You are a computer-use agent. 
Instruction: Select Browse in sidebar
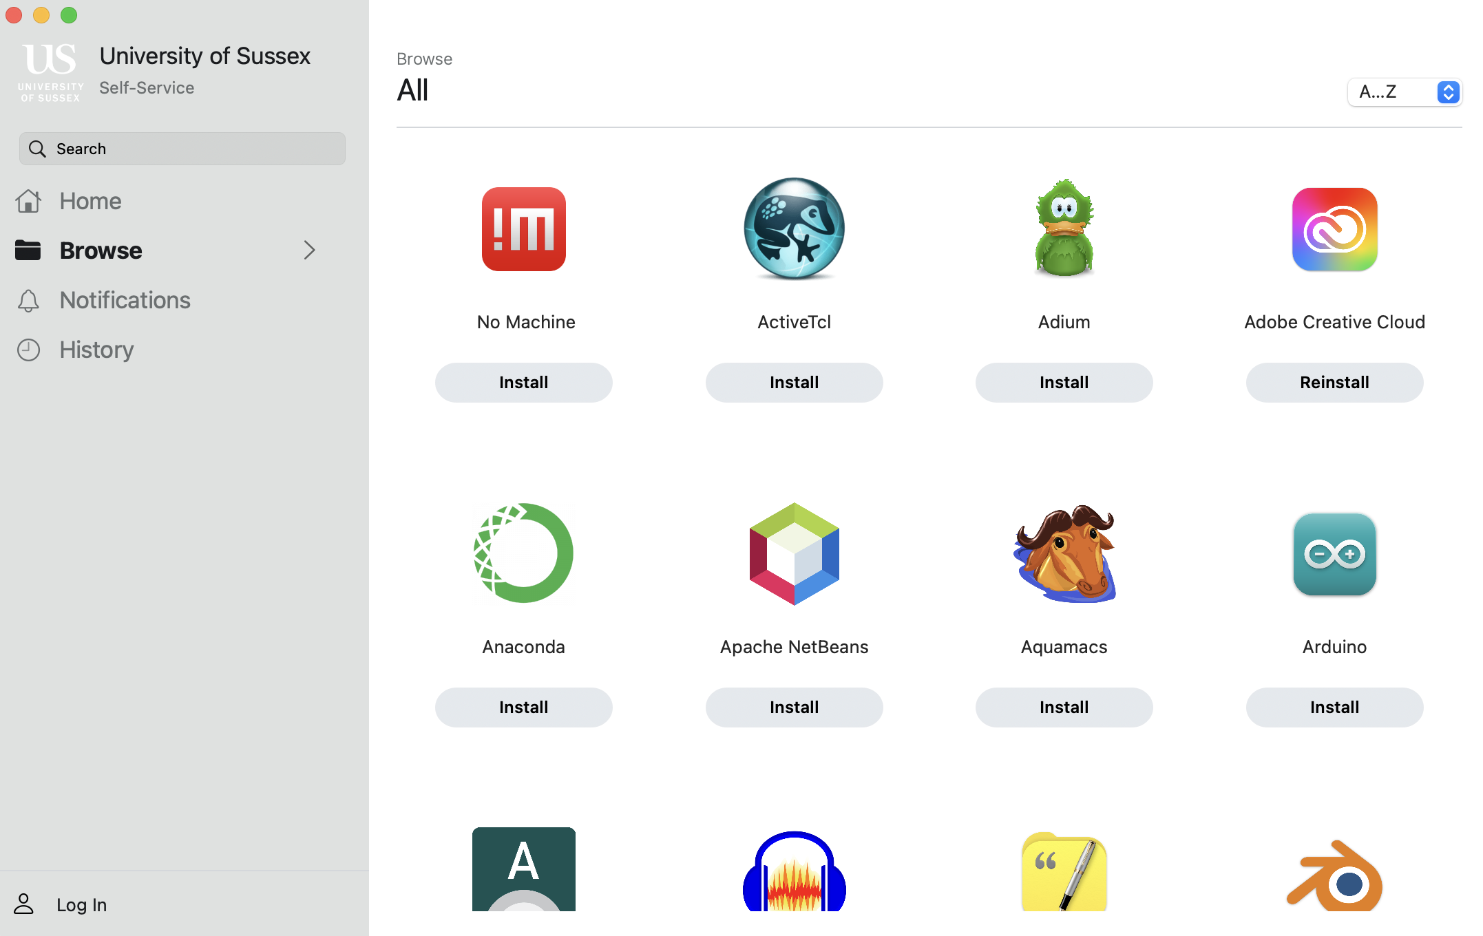(x=101, y=251)
